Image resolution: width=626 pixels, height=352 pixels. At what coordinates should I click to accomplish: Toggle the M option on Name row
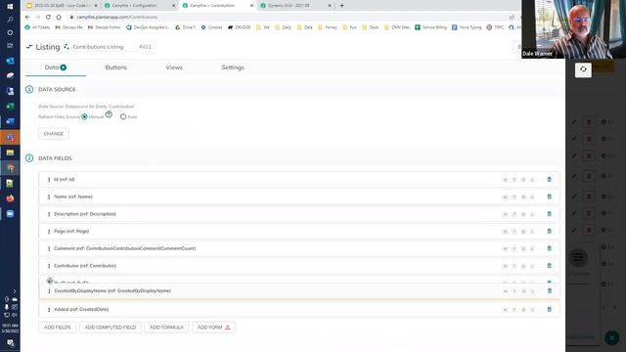(505, 198)
